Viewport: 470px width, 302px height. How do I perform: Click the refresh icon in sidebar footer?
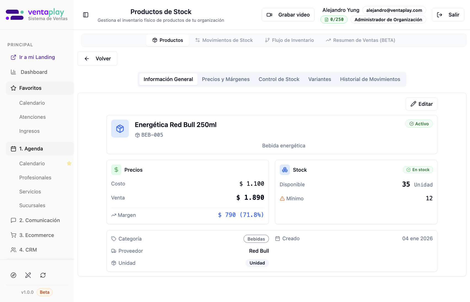(43, 275)
